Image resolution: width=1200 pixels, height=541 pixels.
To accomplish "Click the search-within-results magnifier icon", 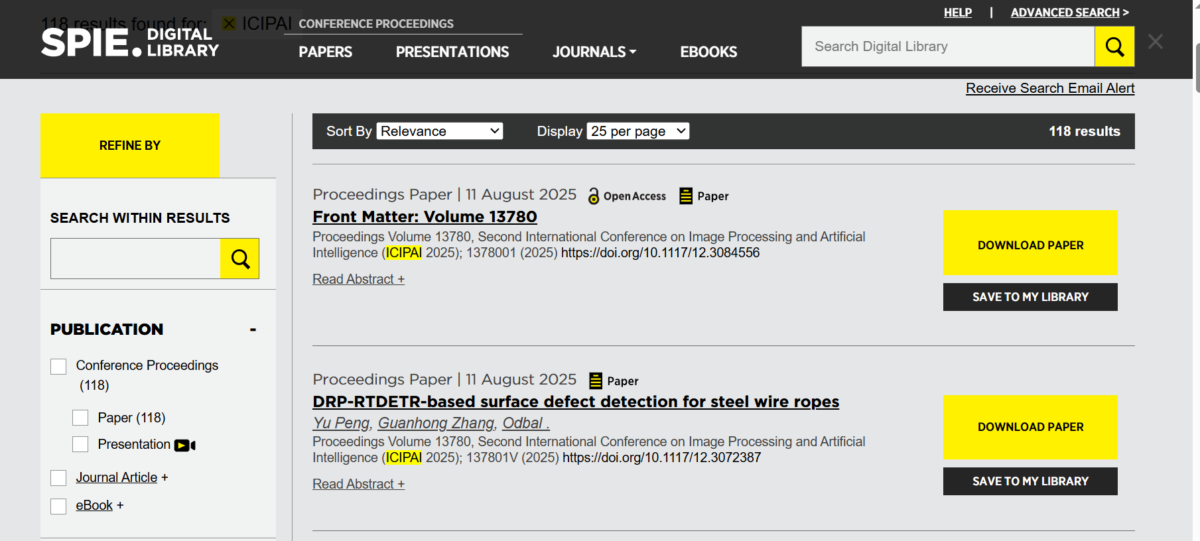I will (239, 259).
